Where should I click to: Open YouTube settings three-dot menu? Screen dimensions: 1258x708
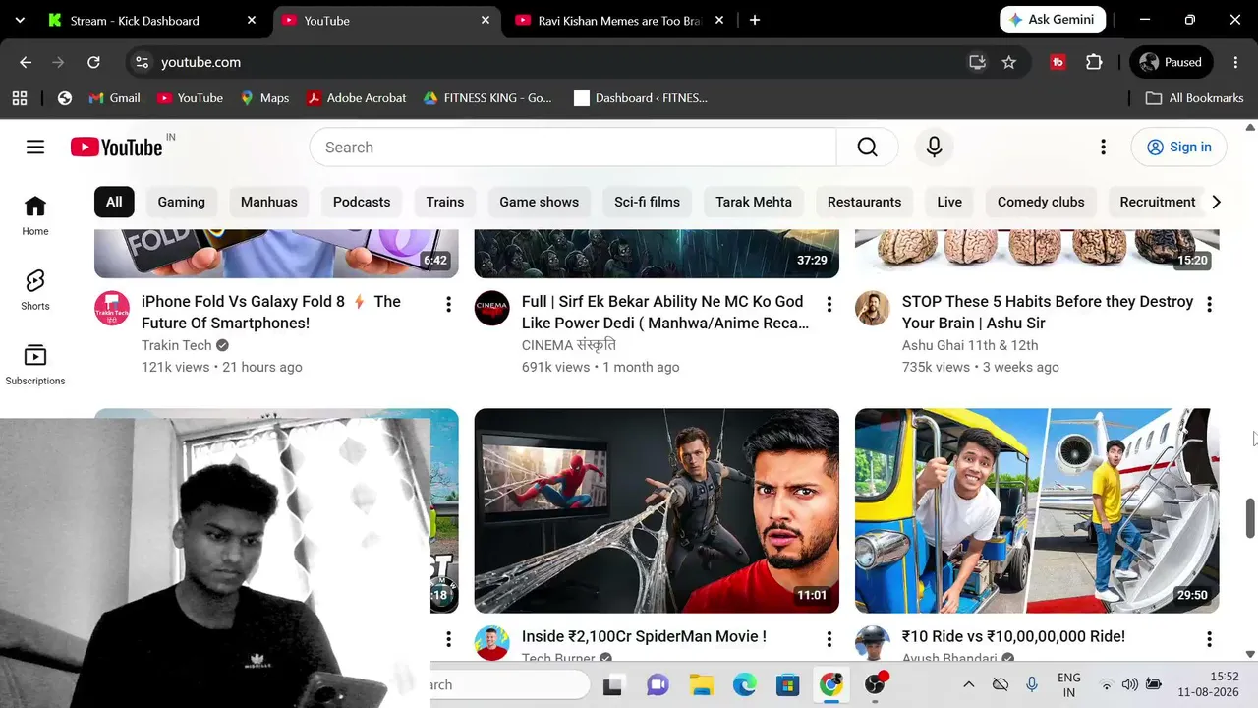click(x=1103, y=147)
